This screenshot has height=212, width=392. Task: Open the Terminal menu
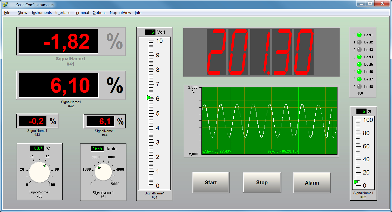[81, 12]
